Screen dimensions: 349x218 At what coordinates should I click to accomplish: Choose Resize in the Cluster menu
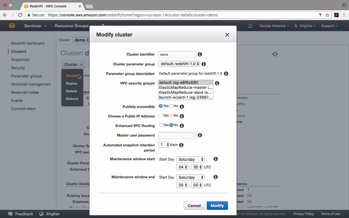click(x=72, y=84)
